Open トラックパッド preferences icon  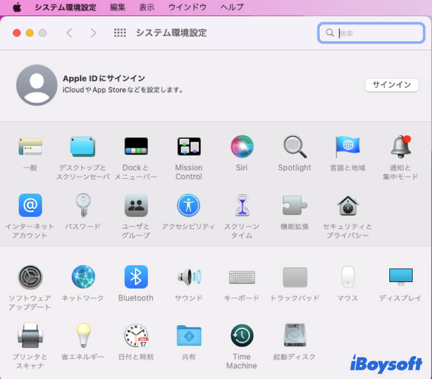[295, 277]
